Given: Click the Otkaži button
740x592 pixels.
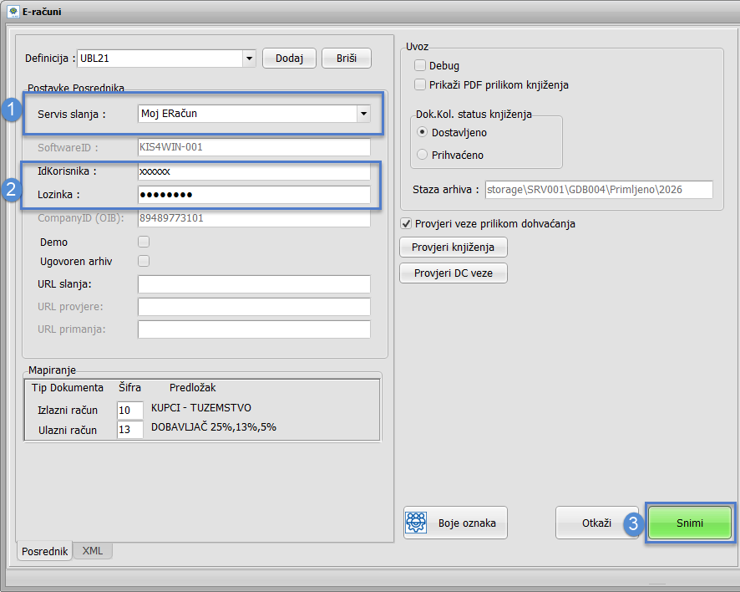Looking at the screenshot, I should (x=596, y=523).
